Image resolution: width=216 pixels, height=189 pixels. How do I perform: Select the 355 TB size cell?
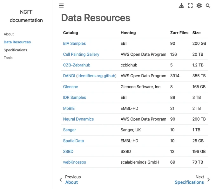click(x=199, y=76)
